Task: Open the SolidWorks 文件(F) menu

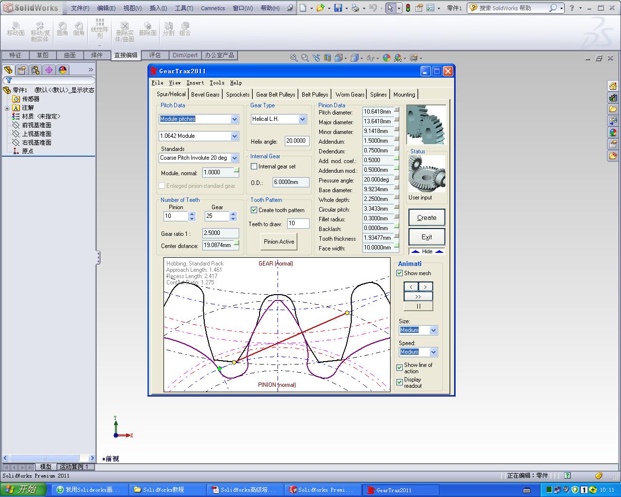Action: click(x=80, y=8)
